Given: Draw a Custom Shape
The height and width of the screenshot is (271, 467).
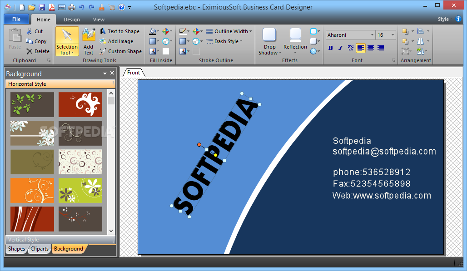Looking at the screenshot, I should coord(121,51).
